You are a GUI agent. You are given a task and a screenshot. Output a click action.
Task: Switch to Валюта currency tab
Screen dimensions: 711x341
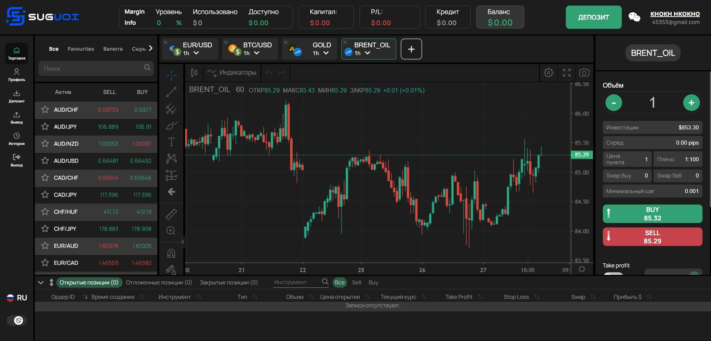point(113,49)
